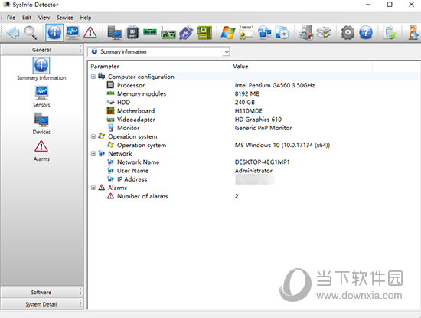Open the File menu
The height and width of the screenshot is (318, 421).
[x=11, y=18]
